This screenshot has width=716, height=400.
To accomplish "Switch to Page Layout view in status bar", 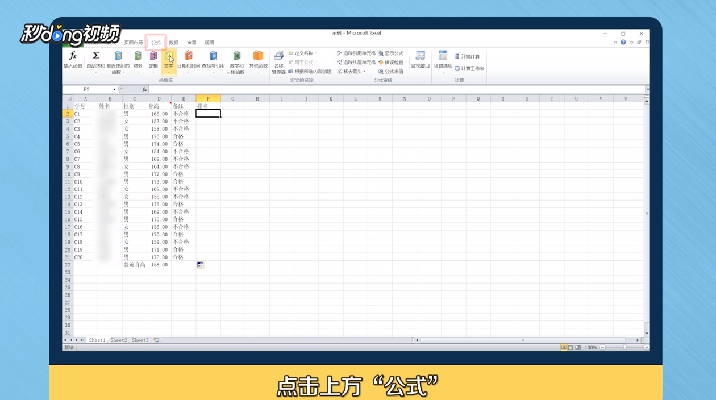I will tap(571, 348).
